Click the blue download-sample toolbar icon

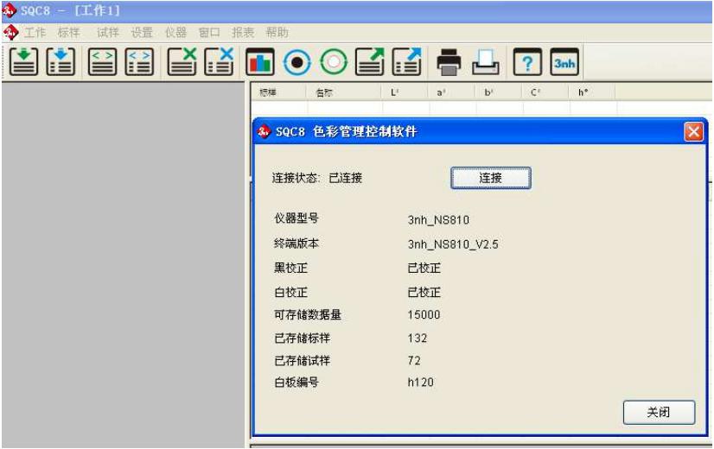(x=61, y=62)
